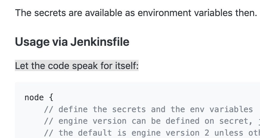Click the word 'default' in the code comment

coord(95,133)
